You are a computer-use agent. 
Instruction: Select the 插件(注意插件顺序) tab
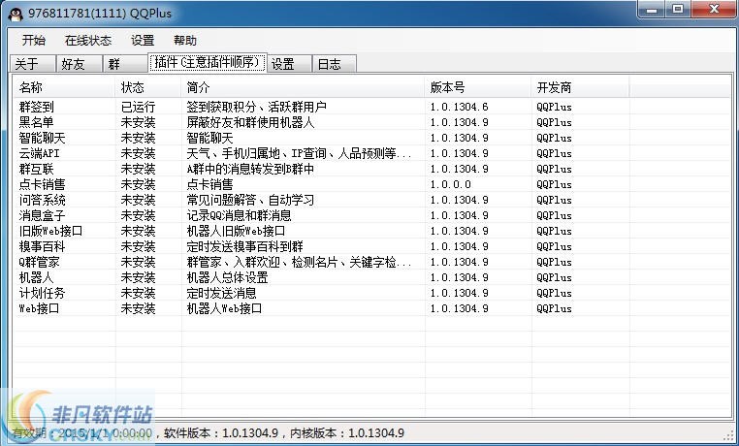click(x=208, y=62)
